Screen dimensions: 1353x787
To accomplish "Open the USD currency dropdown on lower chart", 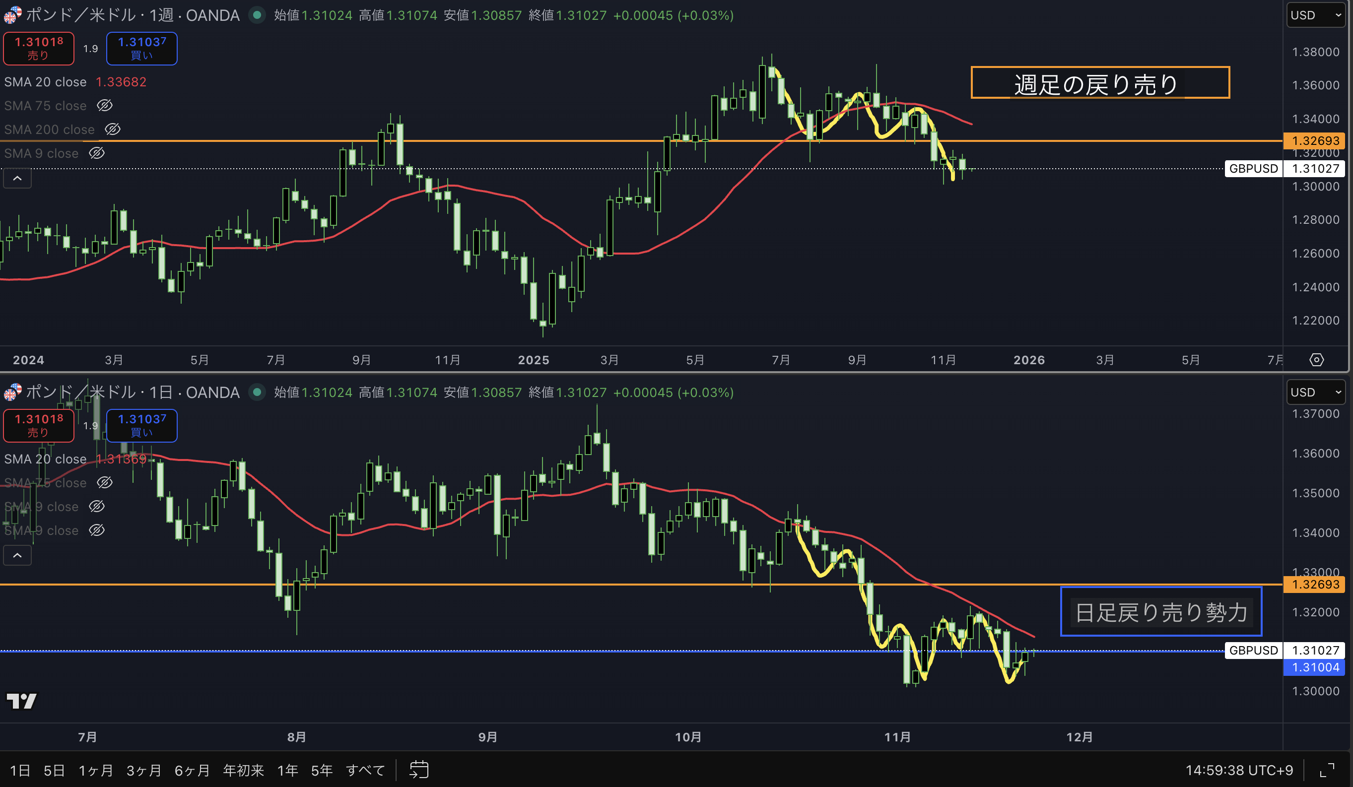I will (x=1315, y=392).
